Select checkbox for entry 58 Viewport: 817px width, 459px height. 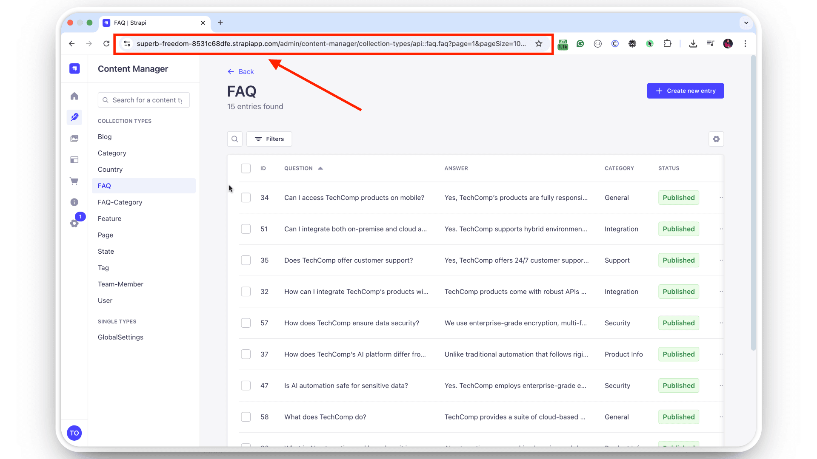[246, 417]
